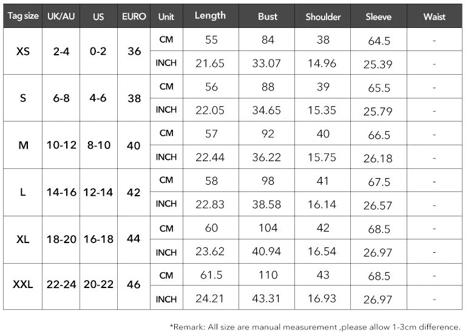The width and height of the screenshot is (471, 333).
Task: Click the EURO column header
Action: [x=134, y=16]
